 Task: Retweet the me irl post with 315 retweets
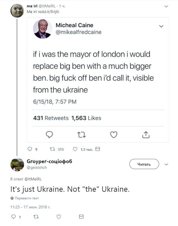pyautogui.click(x=52, y=149)
